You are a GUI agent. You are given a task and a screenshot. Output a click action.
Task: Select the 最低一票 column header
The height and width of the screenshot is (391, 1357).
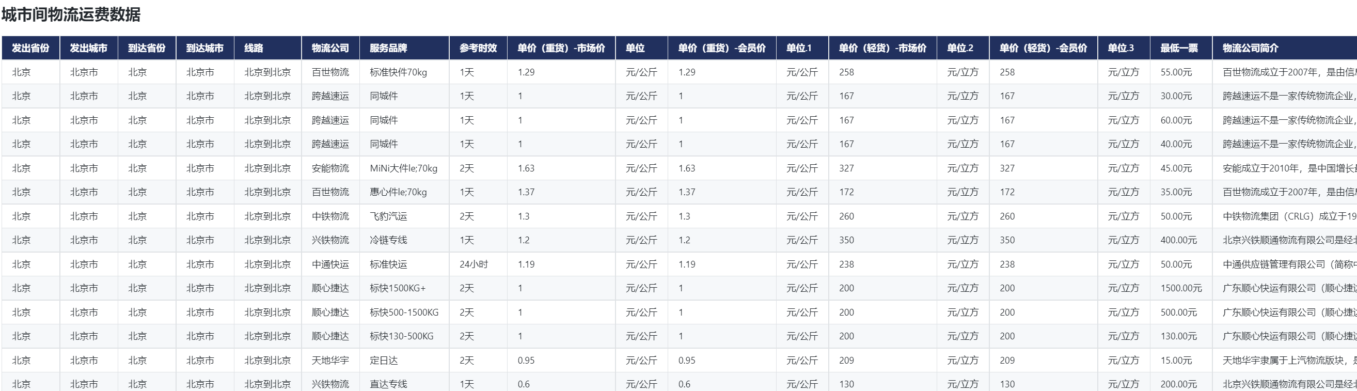tap(1179, 48)
